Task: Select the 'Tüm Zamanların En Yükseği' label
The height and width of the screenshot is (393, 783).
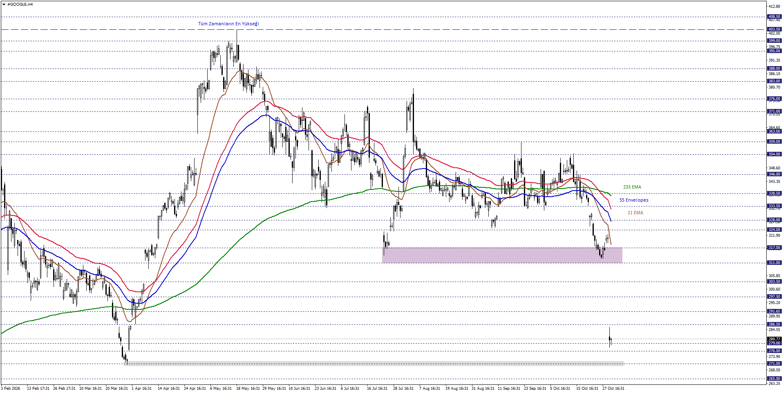Action: click(228, 24)
